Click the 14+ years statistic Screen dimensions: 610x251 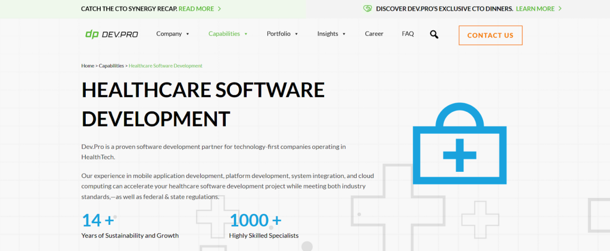98,221
